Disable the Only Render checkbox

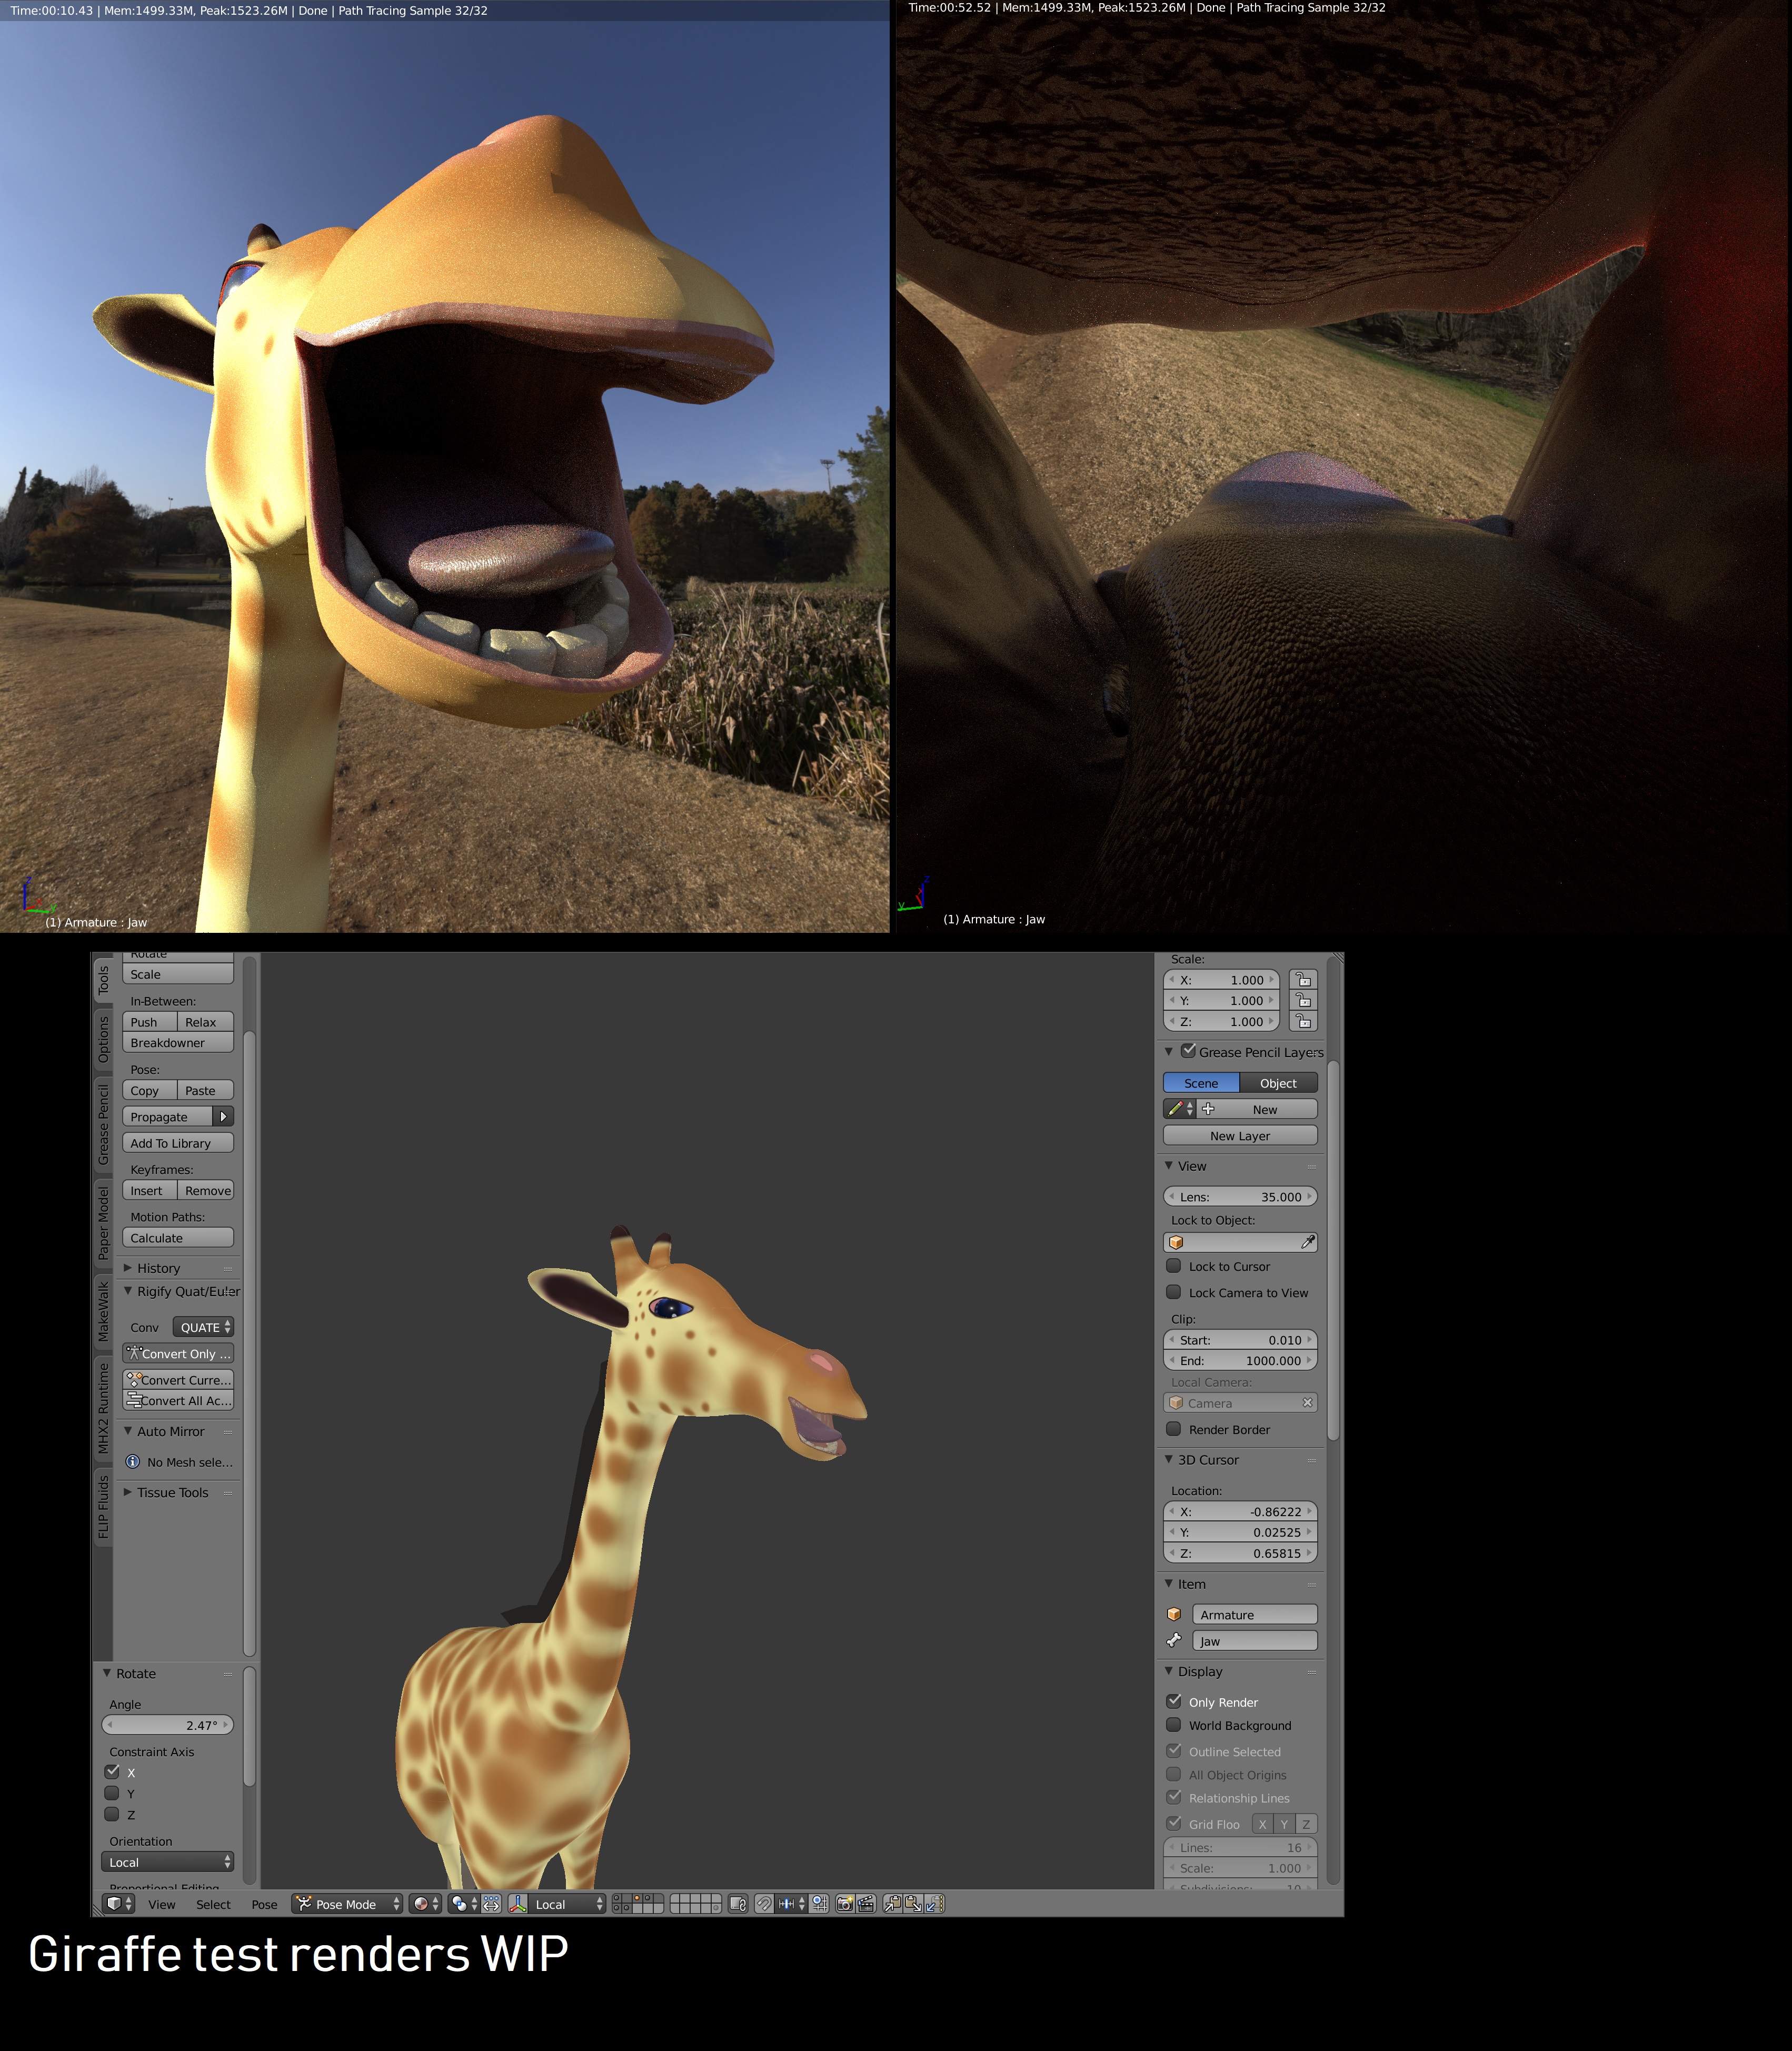pos(1174,1701)
